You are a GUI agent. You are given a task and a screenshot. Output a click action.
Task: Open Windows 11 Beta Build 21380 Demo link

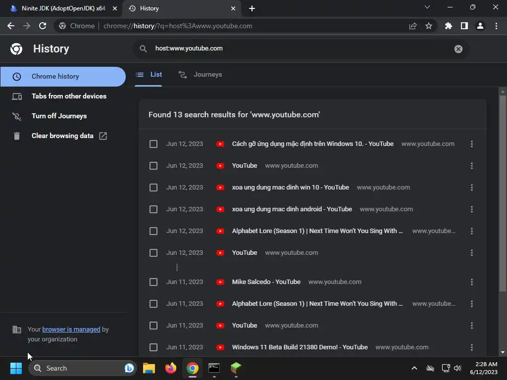click(x=300, y=347)
